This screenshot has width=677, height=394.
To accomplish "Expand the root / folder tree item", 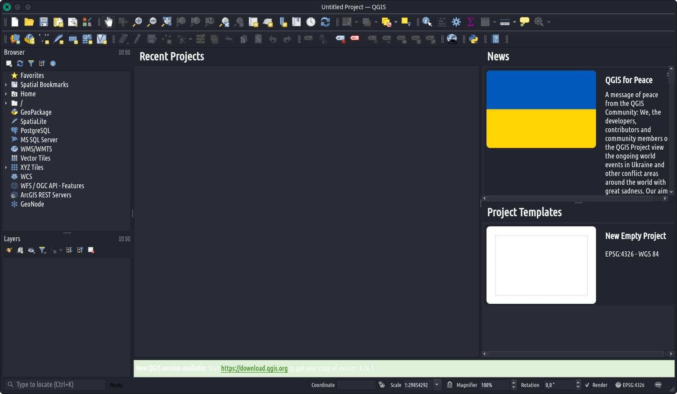I will 6,103.
